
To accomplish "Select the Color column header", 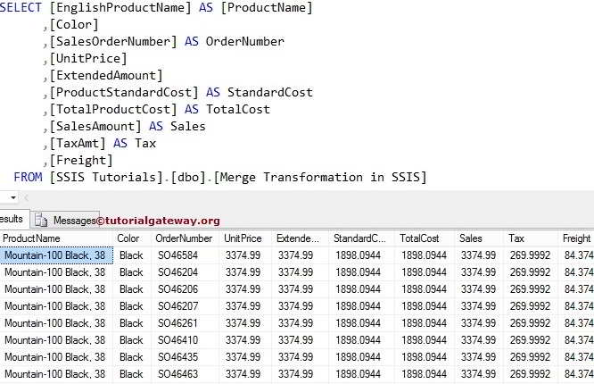I will click(x=128, y=238).
